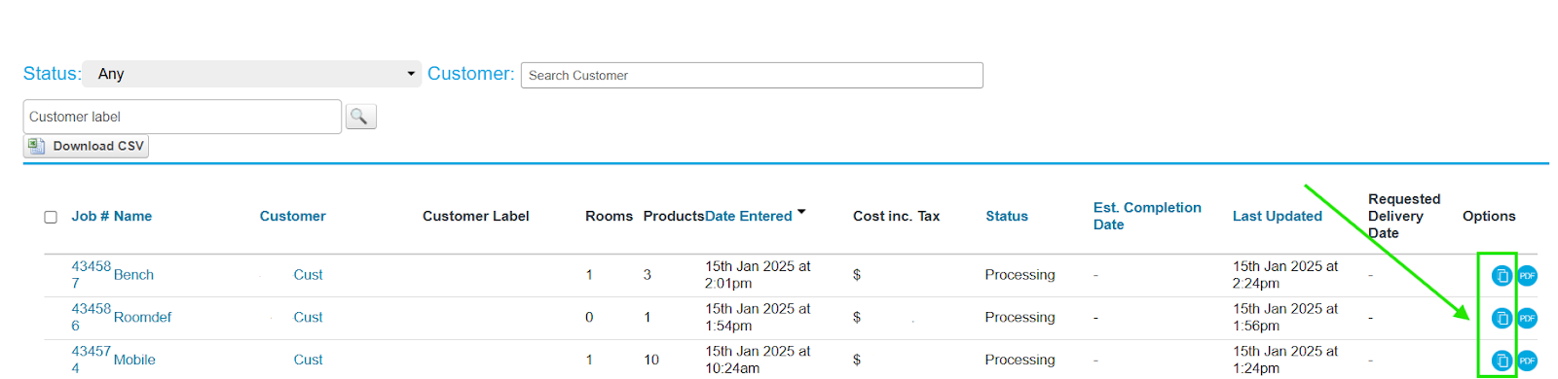Click products count 3 in Bench row

(647, 275)
